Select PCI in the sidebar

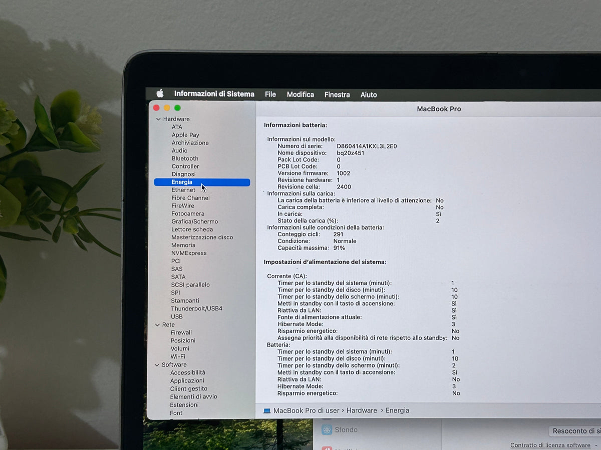pyautogui.click(x=176, y=261)
